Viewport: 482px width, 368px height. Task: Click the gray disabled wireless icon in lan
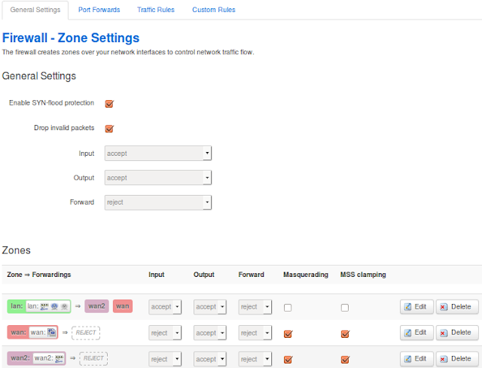click(x=64, y=306)
